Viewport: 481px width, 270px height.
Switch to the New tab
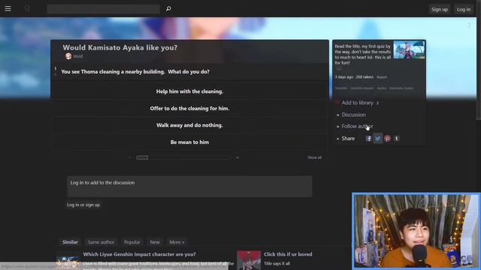tap(155, 242)
